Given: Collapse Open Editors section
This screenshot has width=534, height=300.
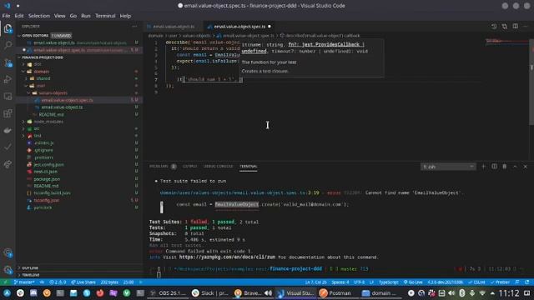Looking at the screenshot, I should point(19,36).
